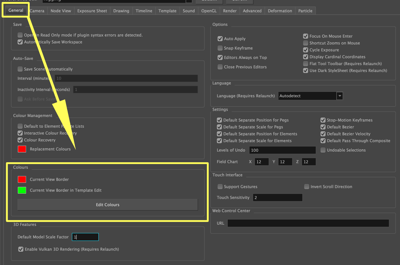Viewport: 400px width, 265px height.
Task: Enable Support Gestures under Touch Interface
Action: [220, 187]
